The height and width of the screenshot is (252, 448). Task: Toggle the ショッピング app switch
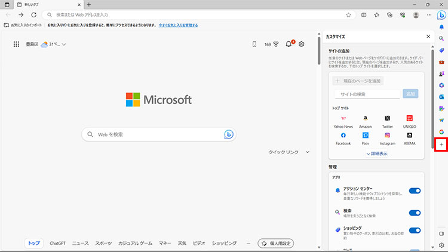[415, 231]
